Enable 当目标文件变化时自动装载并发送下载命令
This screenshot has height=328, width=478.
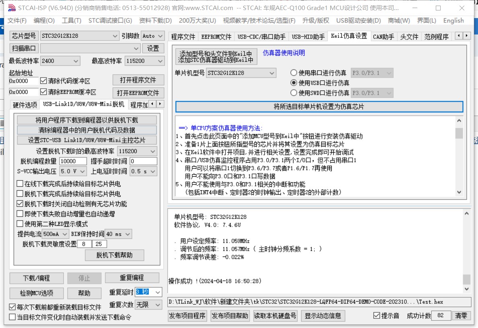12,317
